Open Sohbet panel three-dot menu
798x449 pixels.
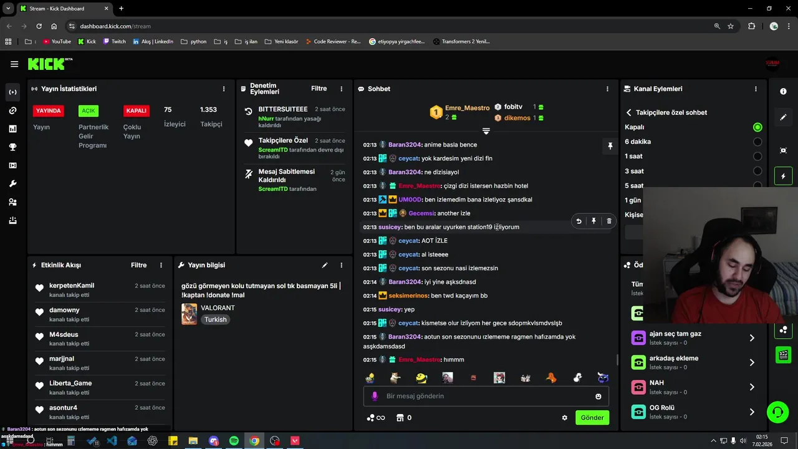click(607, 89)
